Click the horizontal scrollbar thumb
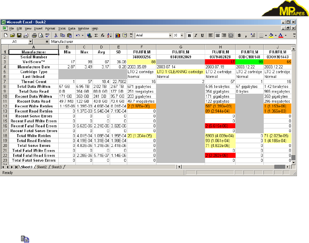Image resolution: width=309 pixels, height=243 pixels. point(280,167)
